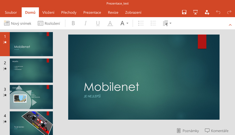Viewport: 235px width, 135px height.
Task: Select slide 2 thumbnail titled Martin
Action: pos(31,70)
